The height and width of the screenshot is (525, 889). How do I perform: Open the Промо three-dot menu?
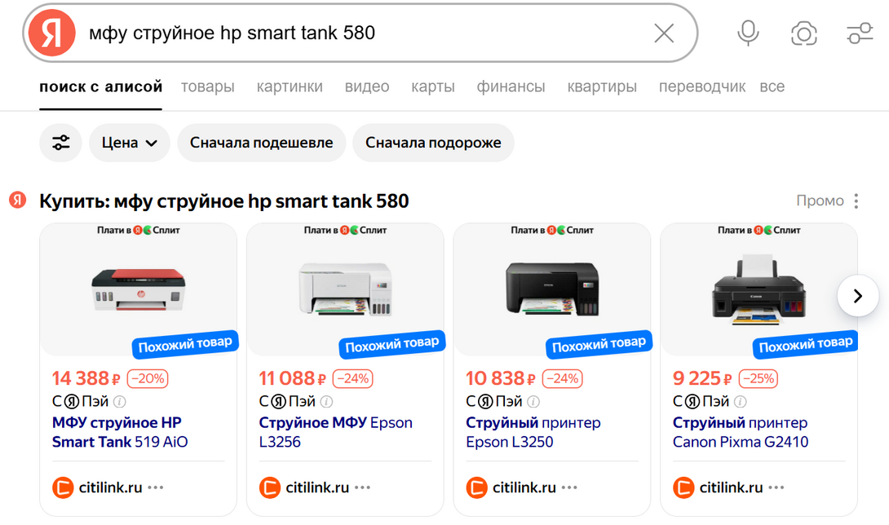tap(856, 201)
